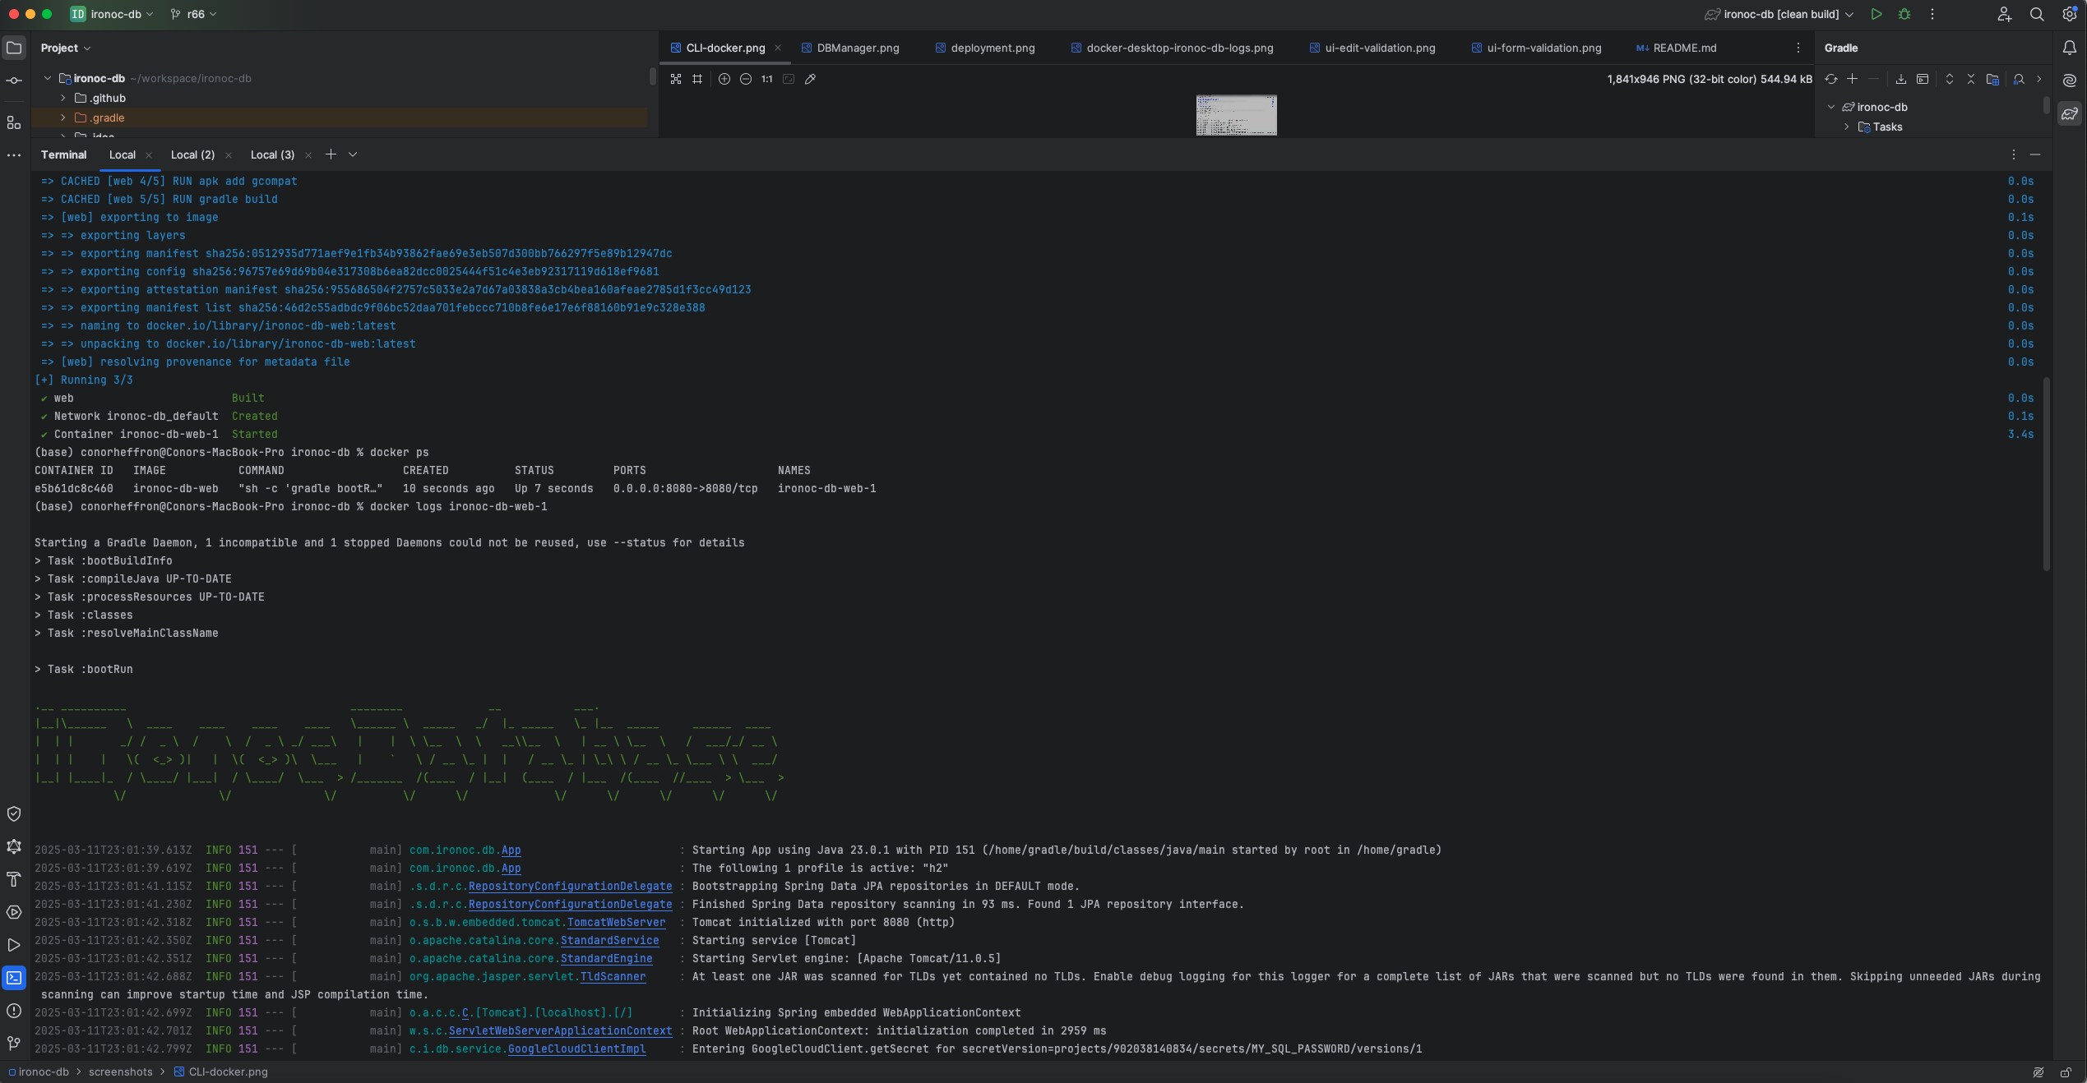Viewport: 2087px width, 1083px height.
Task: Reload all Gradle projects
Action: coord(1831,79)
